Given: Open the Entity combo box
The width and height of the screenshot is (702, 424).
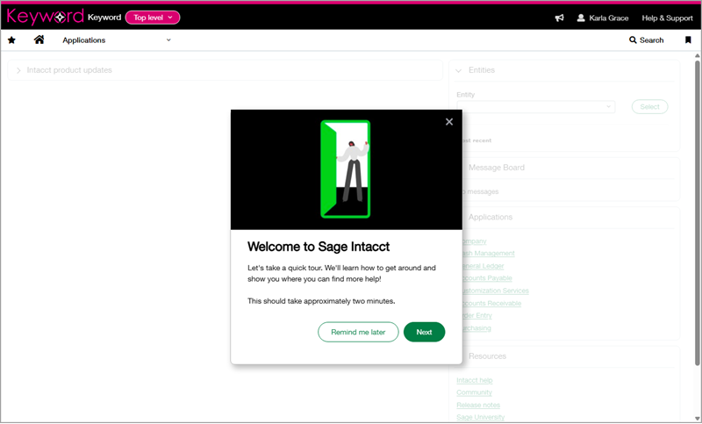Looking at the screenshot, I should click(x=535, y=106).
